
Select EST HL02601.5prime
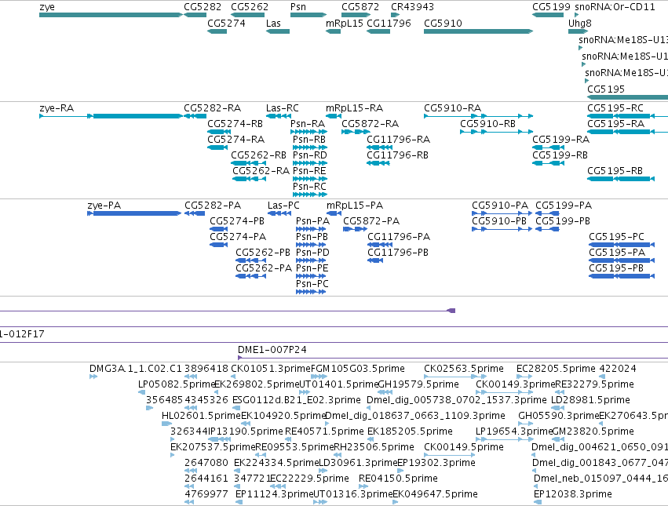[x=166, y=424]
